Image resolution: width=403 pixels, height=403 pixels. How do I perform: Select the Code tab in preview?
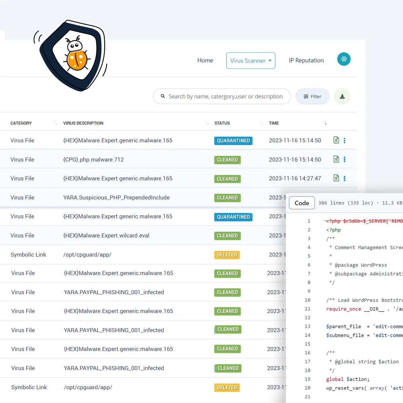click(302, 203)
